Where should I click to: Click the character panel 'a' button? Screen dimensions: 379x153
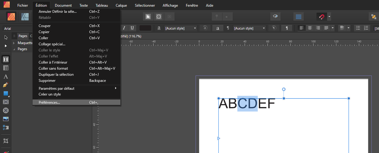click(x=218, y=28)
